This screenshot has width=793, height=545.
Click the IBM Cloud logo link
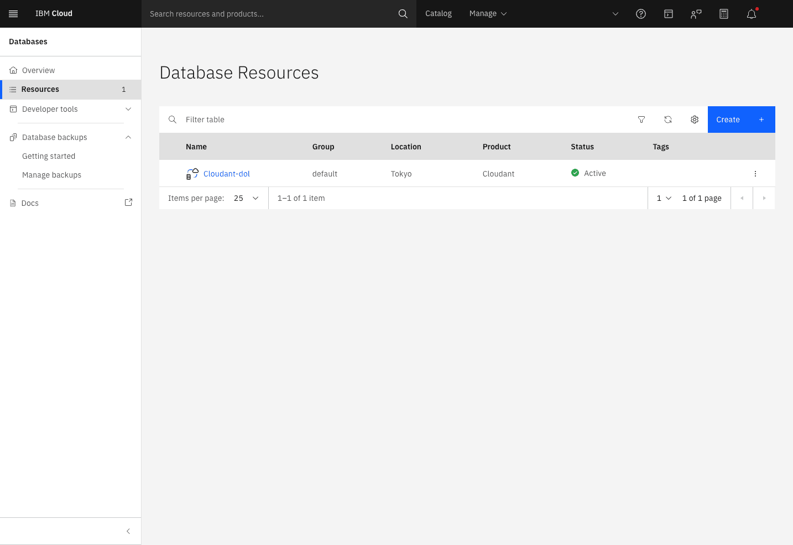(x=54, y=14)
